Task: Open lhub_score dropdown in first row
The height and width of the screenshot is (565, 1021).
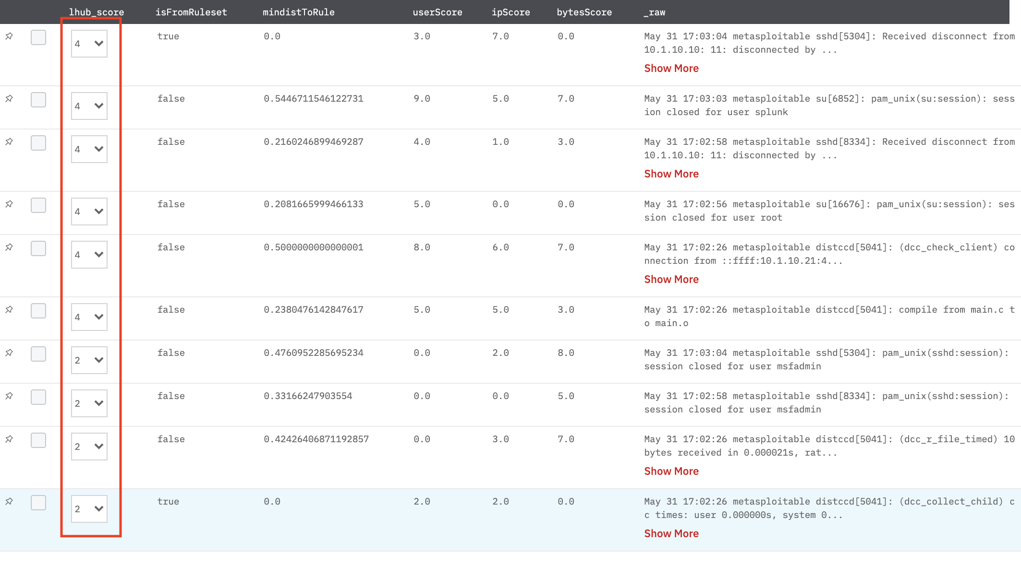Action: click(89, 44)
